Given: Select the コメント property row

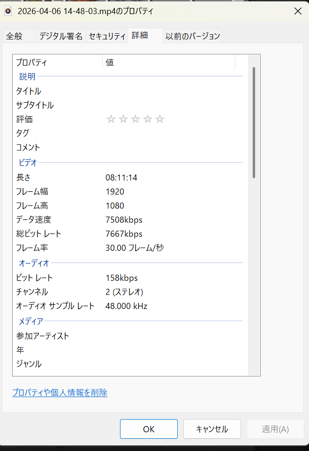Looking at the screenshot, I should point(130,147).
